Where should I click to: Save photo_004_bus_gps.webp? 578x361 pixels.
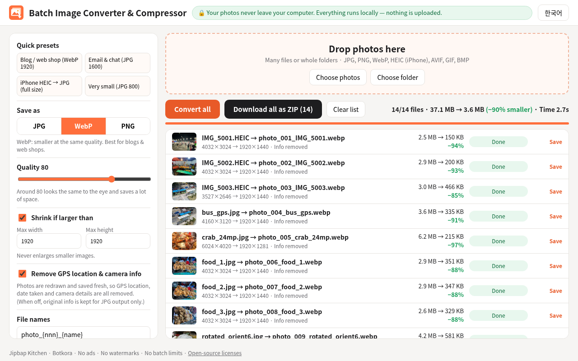555,216
